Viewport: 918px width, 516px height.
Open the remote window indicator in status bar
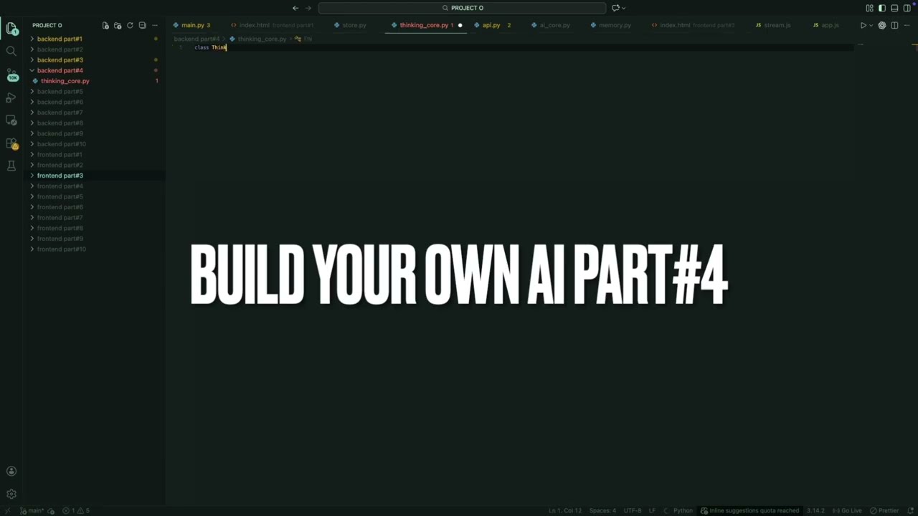coord(8,510)
